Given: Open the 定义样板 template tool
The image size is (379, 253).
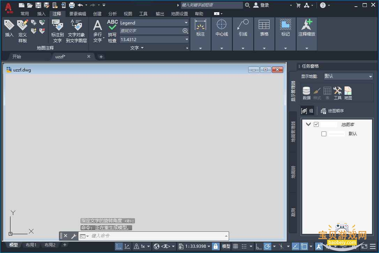Looking at the screenshot, I should click(22, 31).
